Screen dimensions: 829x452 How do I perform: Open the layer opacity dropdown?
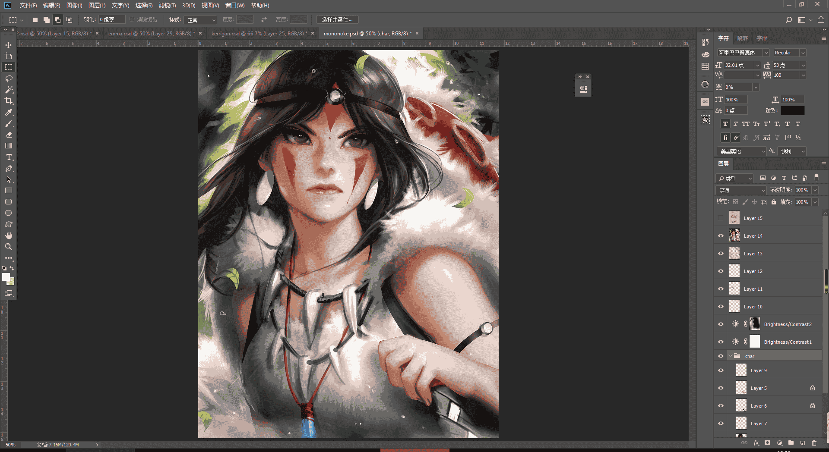(x=815, y=190)
